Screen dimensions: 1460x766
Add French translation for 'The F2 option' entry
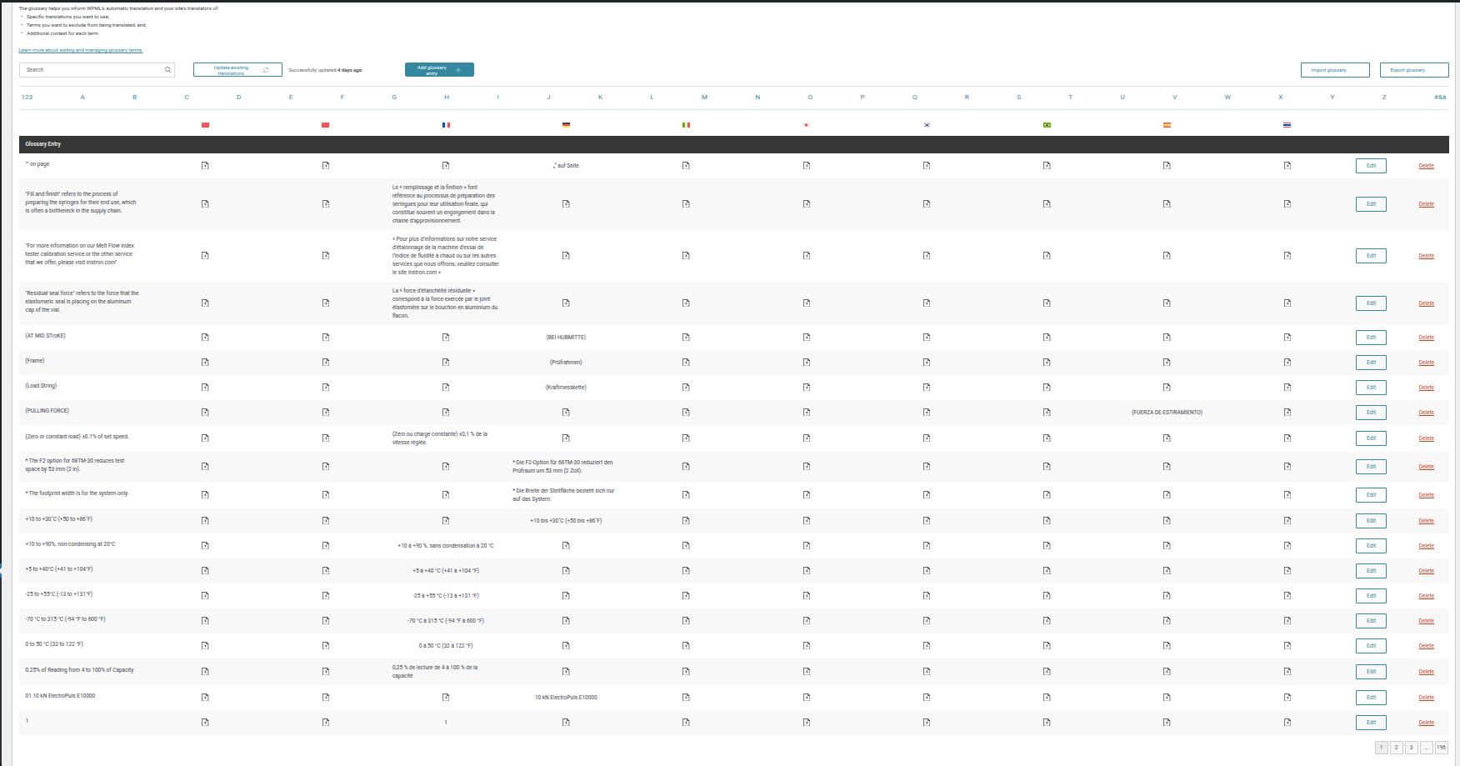(x=446, y=467)
